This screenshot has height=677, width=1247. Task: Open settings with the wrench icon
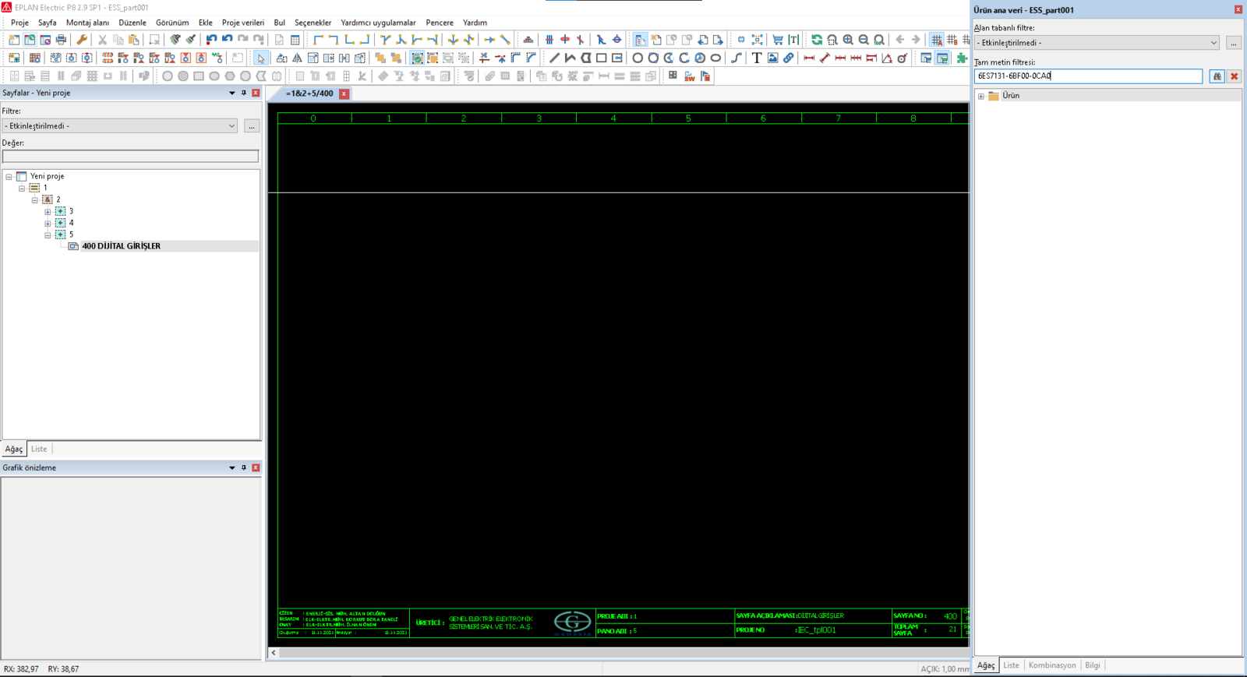click(x=82, y=40)
